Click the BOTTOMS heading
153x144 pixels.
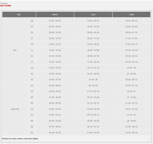click(x=6, y=6)
